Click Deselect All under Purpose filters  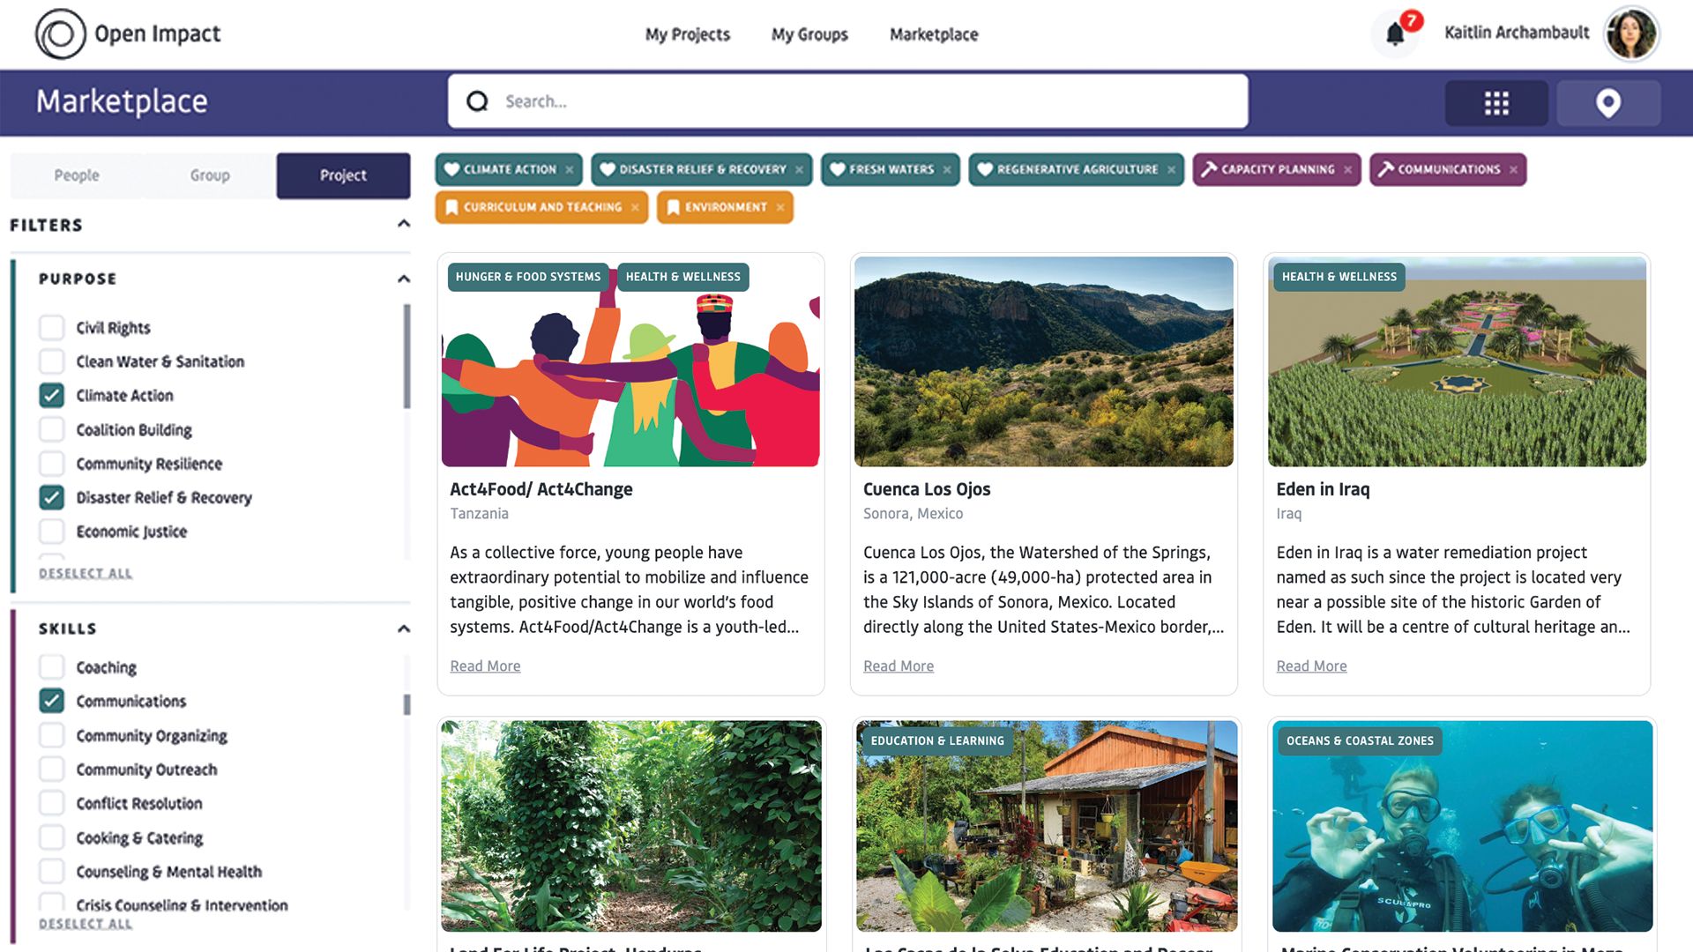pyautogui.click(x=85, y=572)
